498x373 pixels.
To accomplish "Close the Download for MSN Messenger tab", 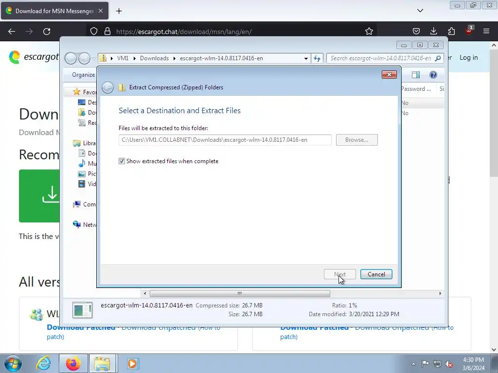I will click(101, 11).
